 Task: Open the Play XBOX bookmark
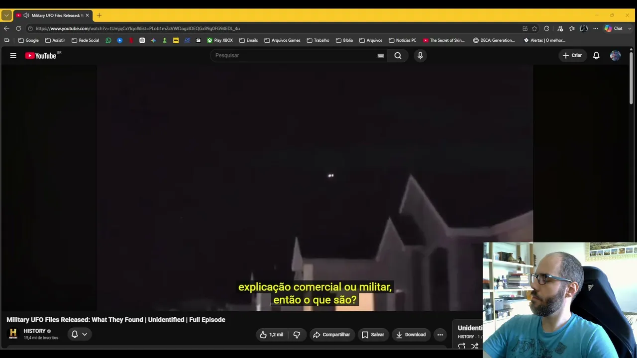(x=220, y=40)
